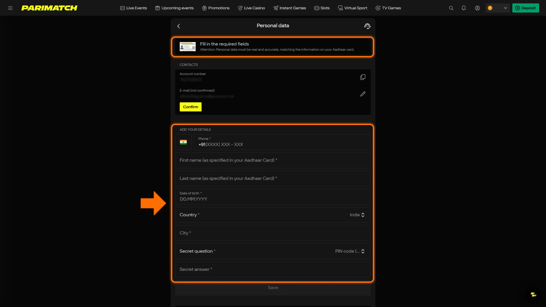Image resolution: width=546 pixels, height=307 pixels.
Task: Go to the Promotions menu item
Action: (216, 8)
